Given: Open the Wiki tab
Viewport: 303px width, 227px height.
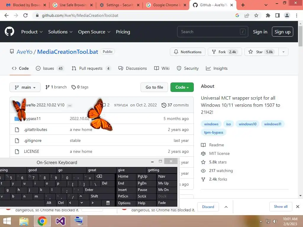Looking at the screenshot, I should coord(162,68).
